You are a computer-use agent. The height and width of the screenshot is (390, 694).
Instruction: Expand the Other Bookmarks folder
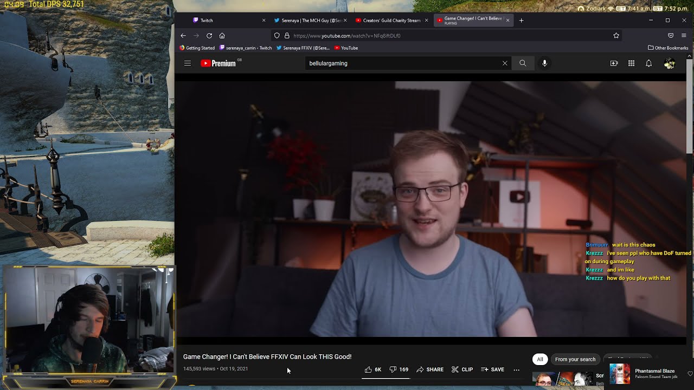pos(668,48)
